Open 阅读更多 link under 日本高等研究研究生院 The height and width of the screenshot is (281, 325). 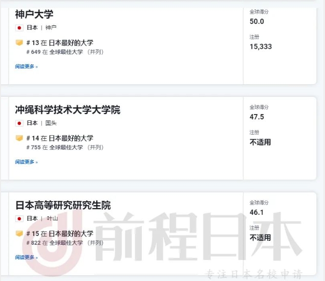coord(26,258)
